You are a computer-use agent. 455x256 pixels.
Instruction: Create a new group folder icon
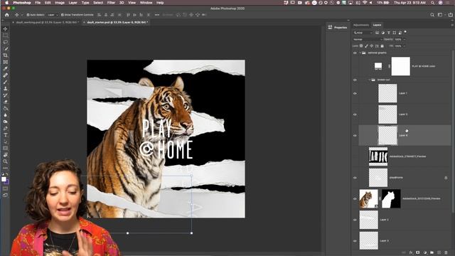(432, 253)
